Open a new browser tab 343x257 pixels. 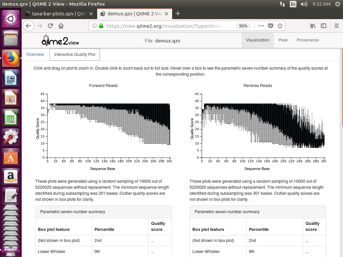pyautogui.click(x=178, y=13)
